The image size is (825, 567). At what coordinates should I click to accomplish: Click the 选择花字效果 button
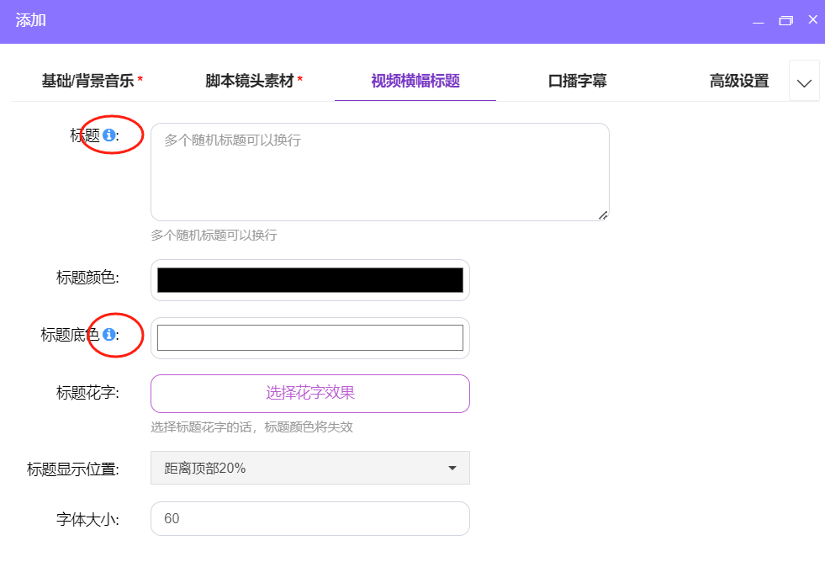click(x=309, y=393)
